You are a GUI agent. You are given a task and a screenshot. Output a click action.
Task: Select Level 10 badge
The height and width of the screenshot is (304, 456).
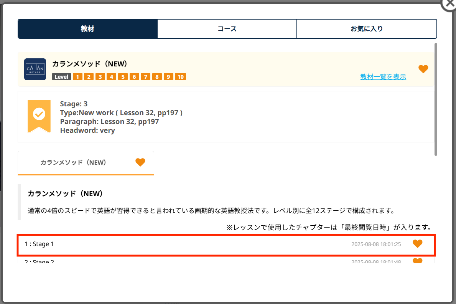pos(180,77)
